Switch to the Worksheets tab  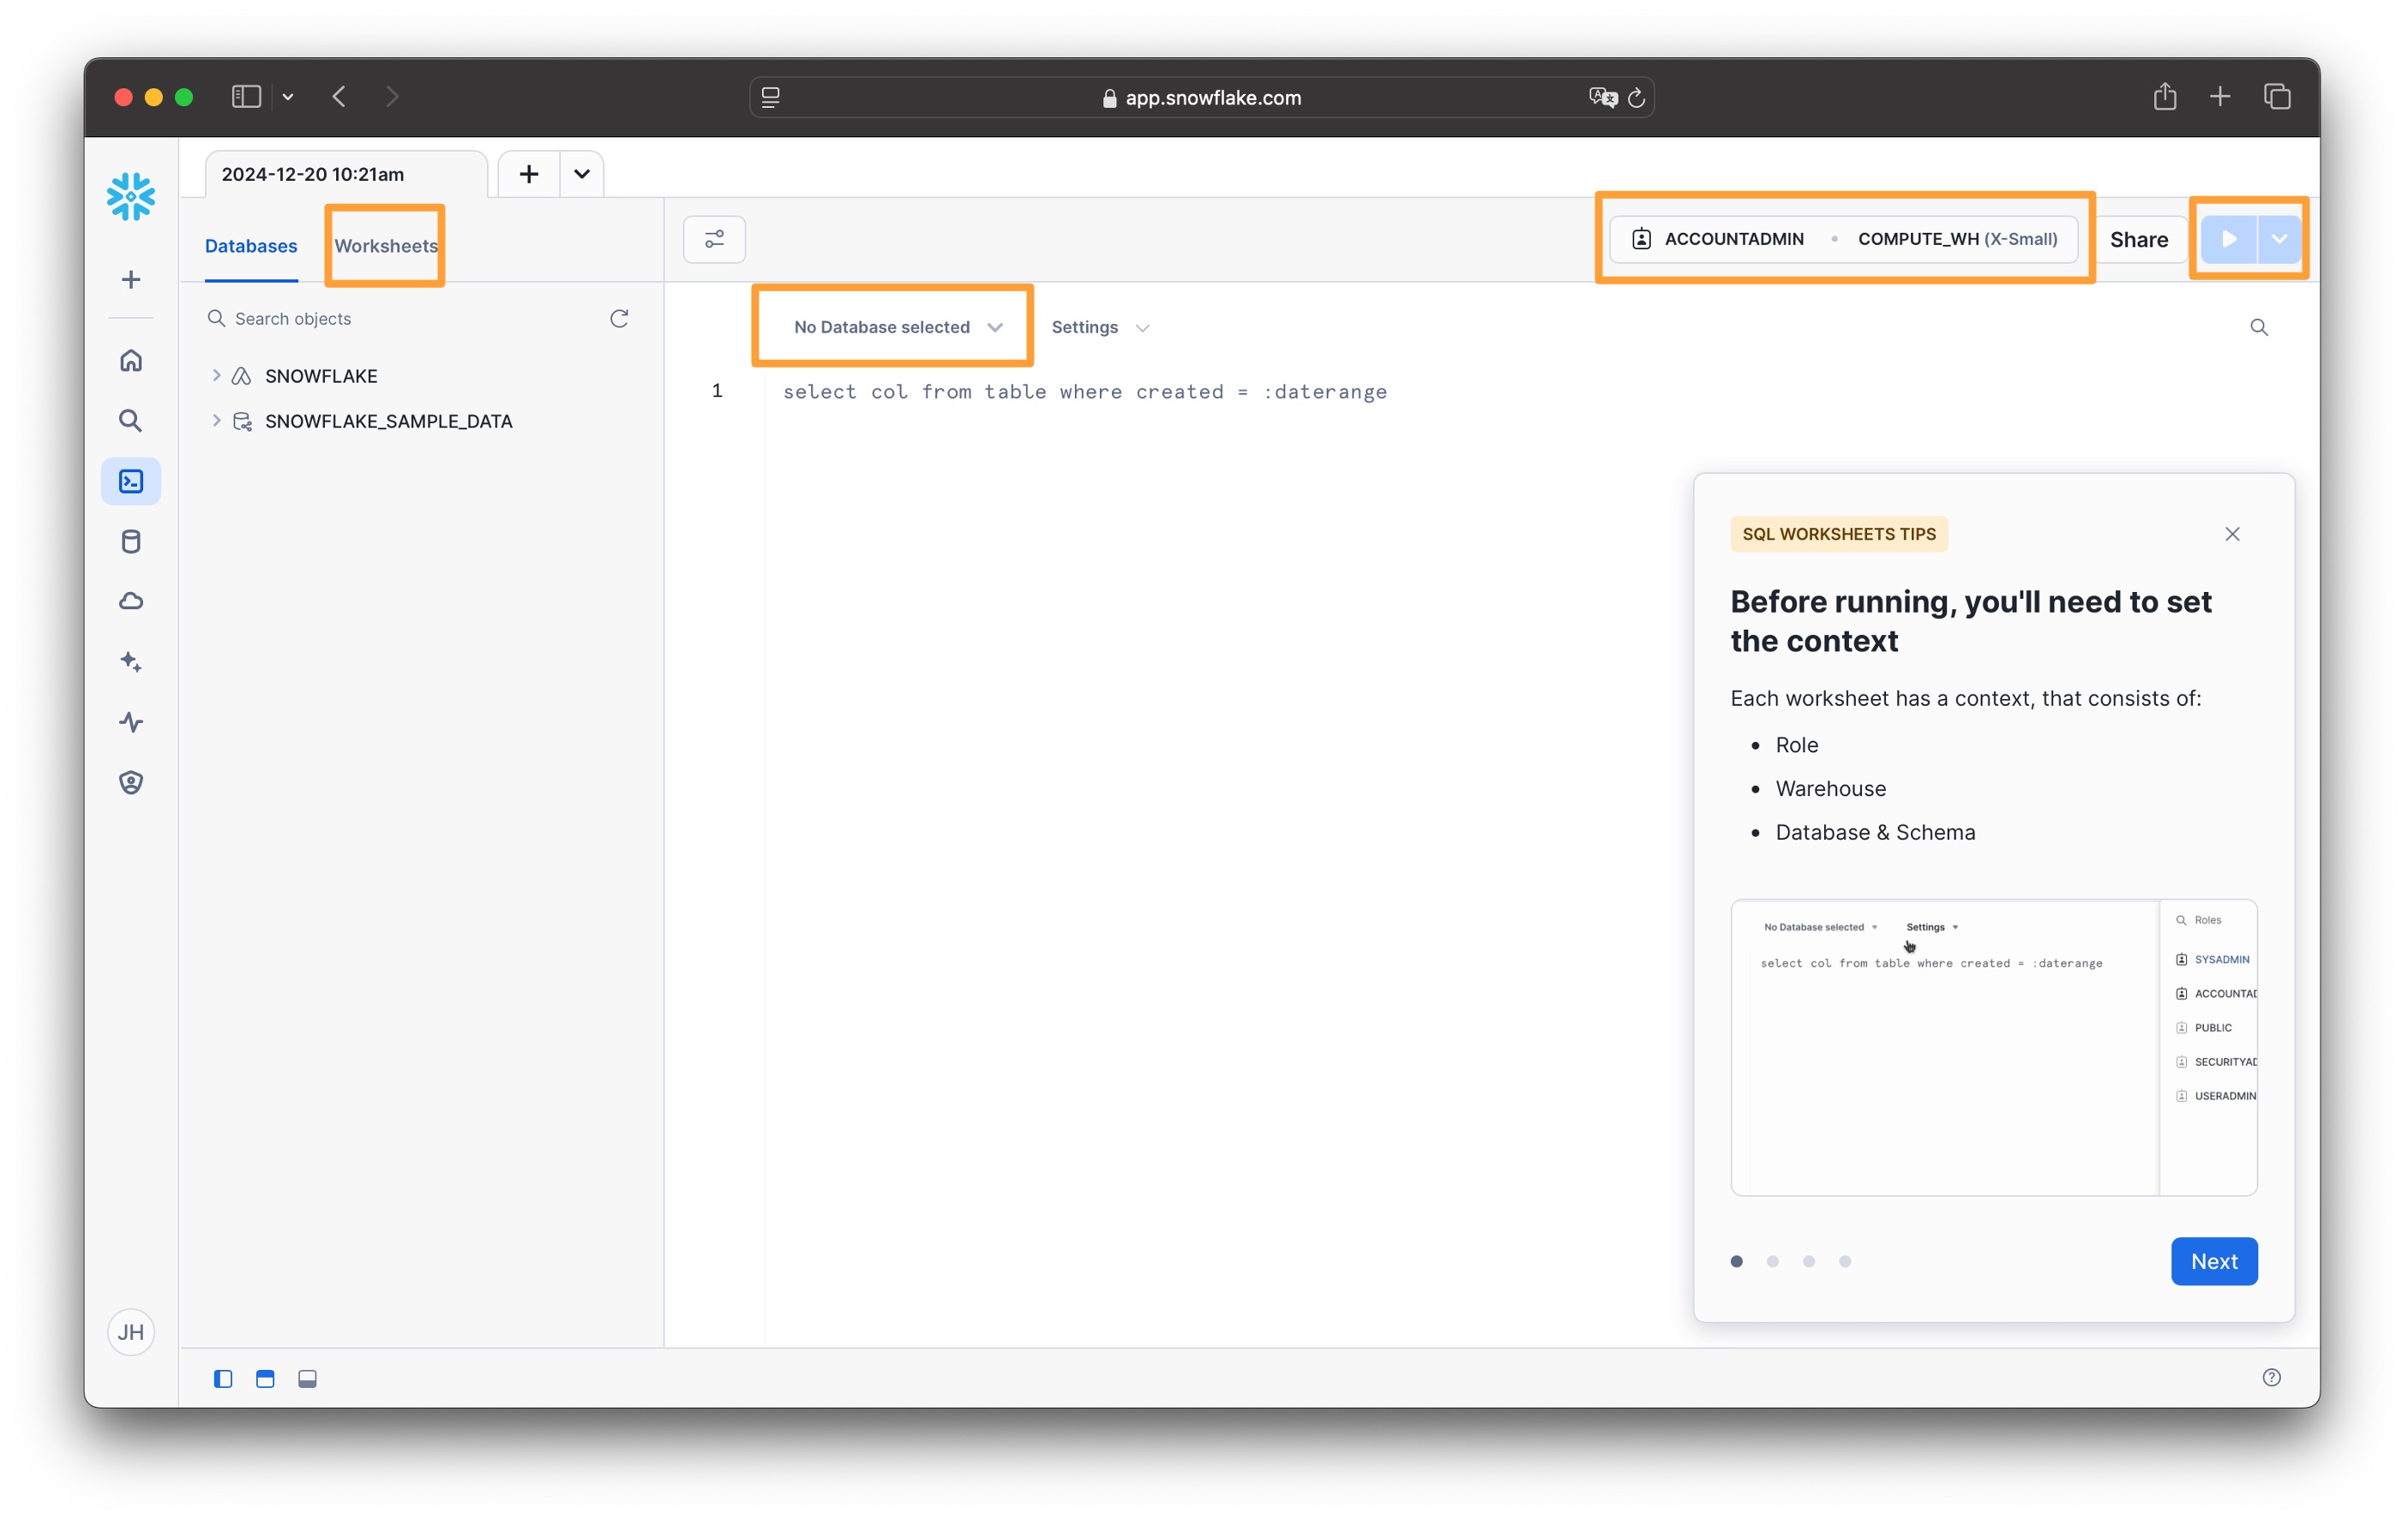(x=385, y=246)
